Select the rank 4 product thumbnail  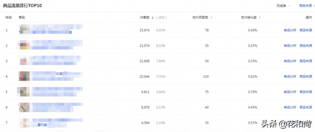click(24, 76)
